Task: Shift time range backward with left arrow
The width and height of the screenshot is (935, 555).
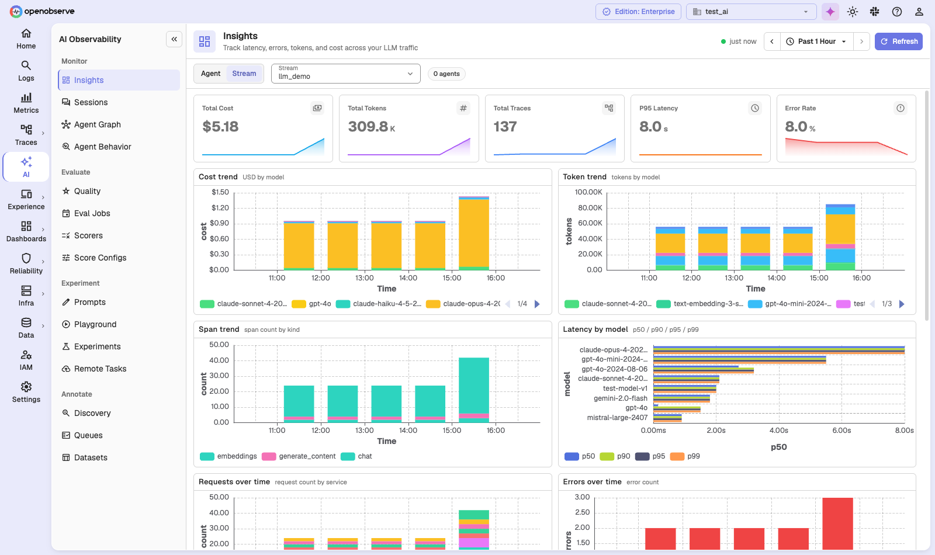Action: 772,41
